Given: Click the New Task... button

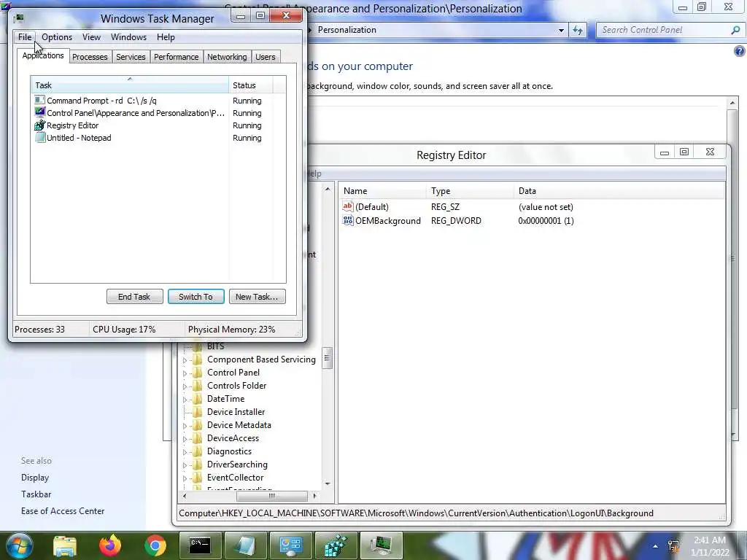Looking at the screenshot, I should click(x=258, y=297).
